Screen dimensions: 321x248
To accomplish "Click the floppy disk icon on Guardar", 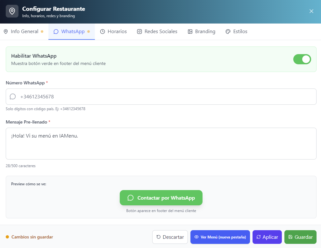I will (x=290, y=237).
